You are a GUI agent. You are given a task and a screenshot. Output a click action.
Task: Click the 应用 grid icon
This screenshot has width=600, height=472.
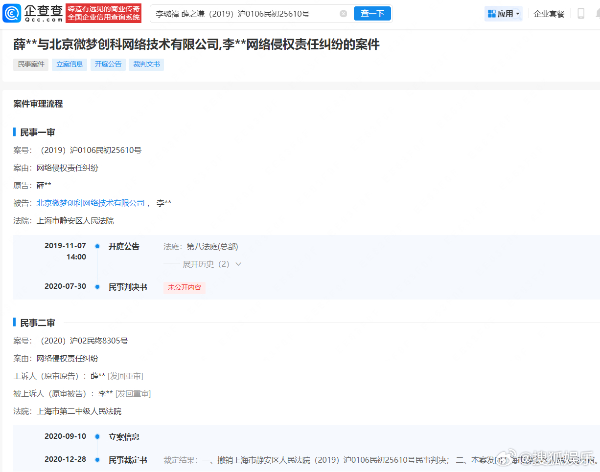492,14
